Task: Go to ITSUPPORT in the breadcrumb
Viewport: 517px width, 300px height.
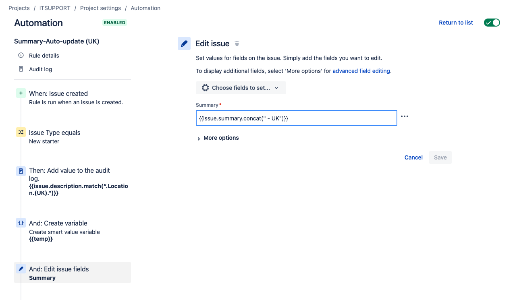Action: [x=55, y=8]
